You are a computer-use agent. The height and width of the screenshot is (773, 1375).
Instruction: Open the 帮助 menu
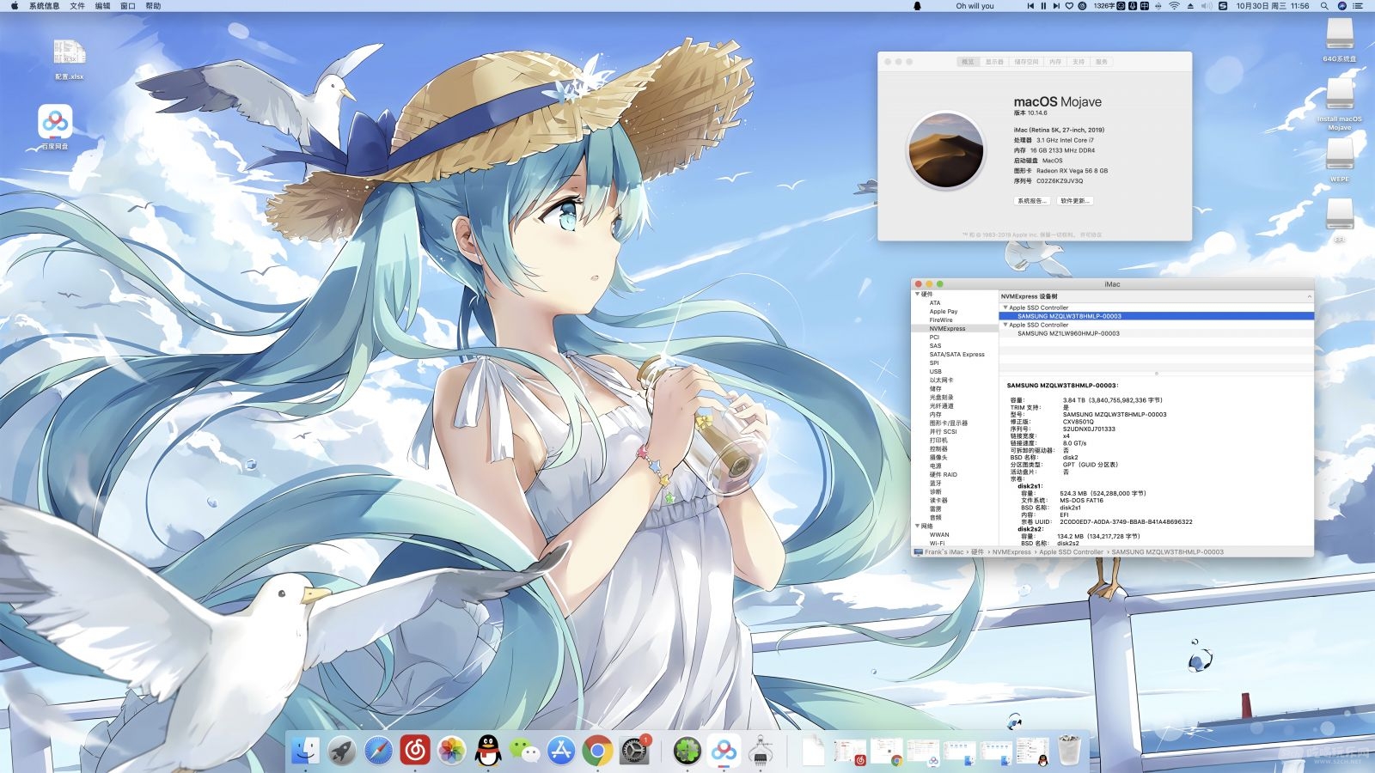coord(153,6)
